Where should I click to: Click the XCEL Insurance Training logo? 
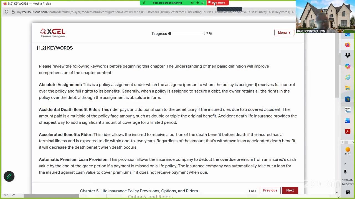click(x=53, y=33)
